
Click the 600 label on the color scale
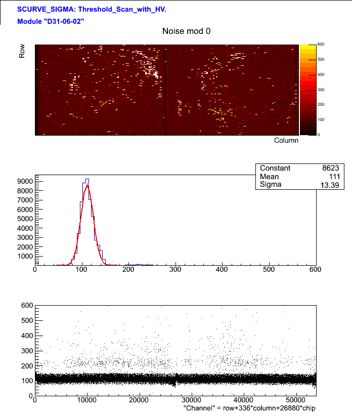point(321,45)
